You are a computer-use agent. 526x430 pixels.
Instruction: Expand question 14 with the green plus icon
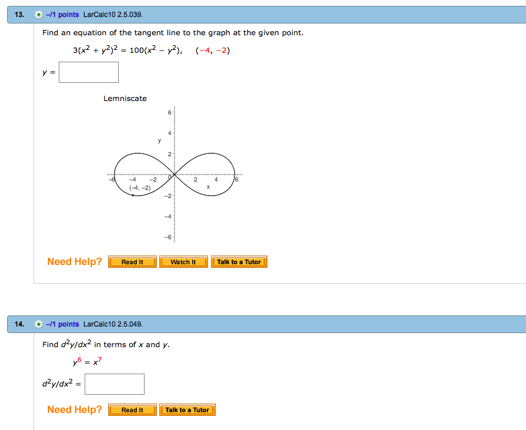[x=39, y=324]
